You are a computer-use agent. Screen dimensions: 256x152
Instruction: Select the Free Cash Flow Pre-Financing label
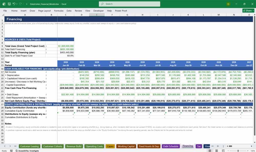click(21, 88)
